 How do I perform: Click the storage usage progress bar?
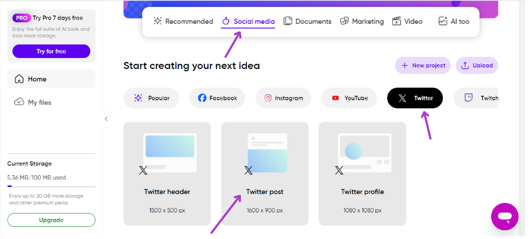[x=52, y=186]
